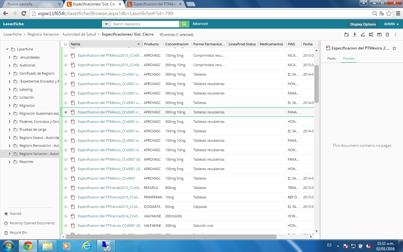Open the search options dropdown arrow
403x252 pixels.
click(x=106, y=24)
